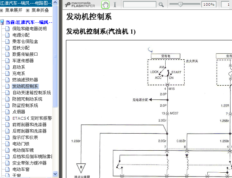The height and width of the screenshot is (178, 232).
Task: Click the magnifier search icon
Action: click(x=161, y=5)
